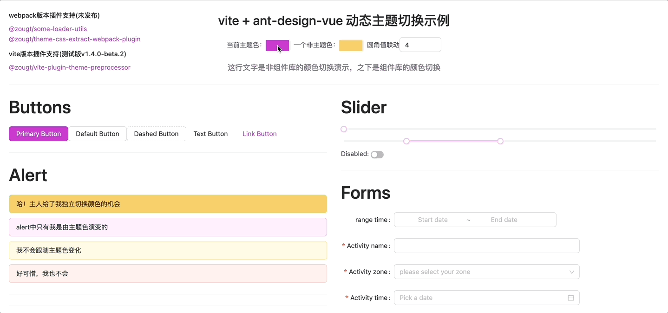Click the alert '我不会跟随主题色变化'
This screenshot has height=313, width=668.
click(x=168, y=250)
